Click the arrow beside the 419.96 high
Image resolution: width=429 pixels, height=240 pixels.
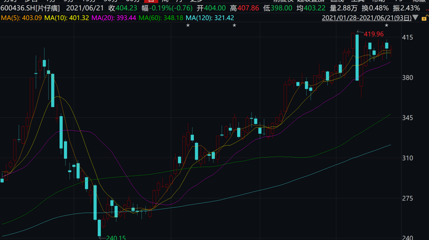(x=360, y=33)
